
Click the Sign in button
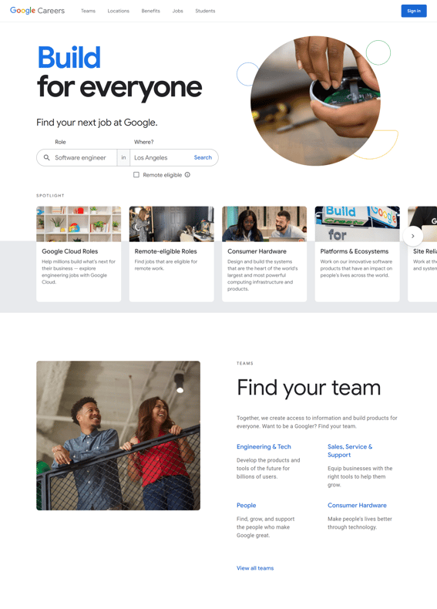click(x=414, y=11)
